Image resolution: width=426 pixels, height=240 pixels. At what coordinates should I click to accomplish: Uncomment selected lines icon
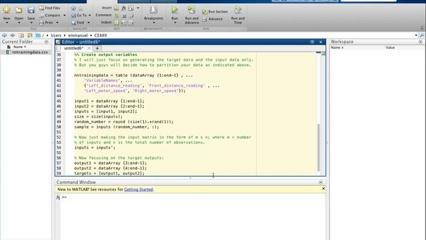[124, 15]
